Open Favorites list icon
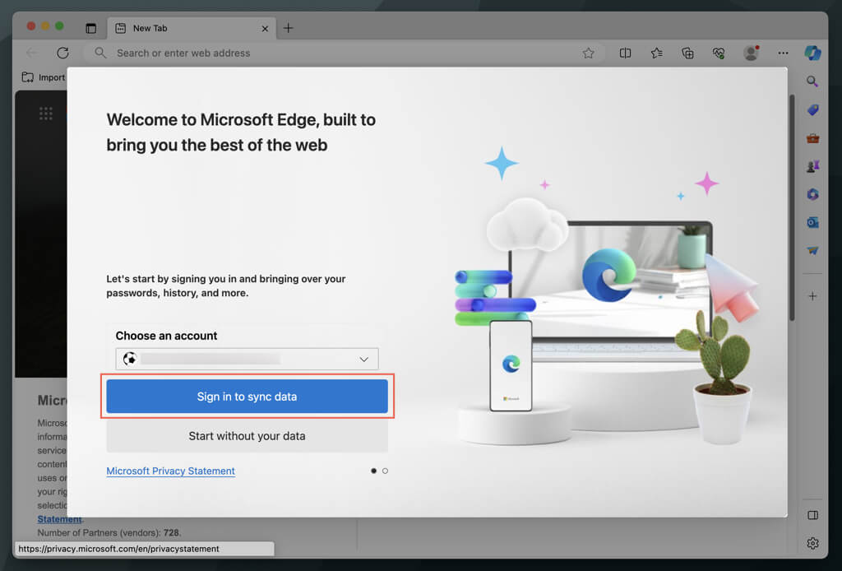 click(x=656, y=53)
